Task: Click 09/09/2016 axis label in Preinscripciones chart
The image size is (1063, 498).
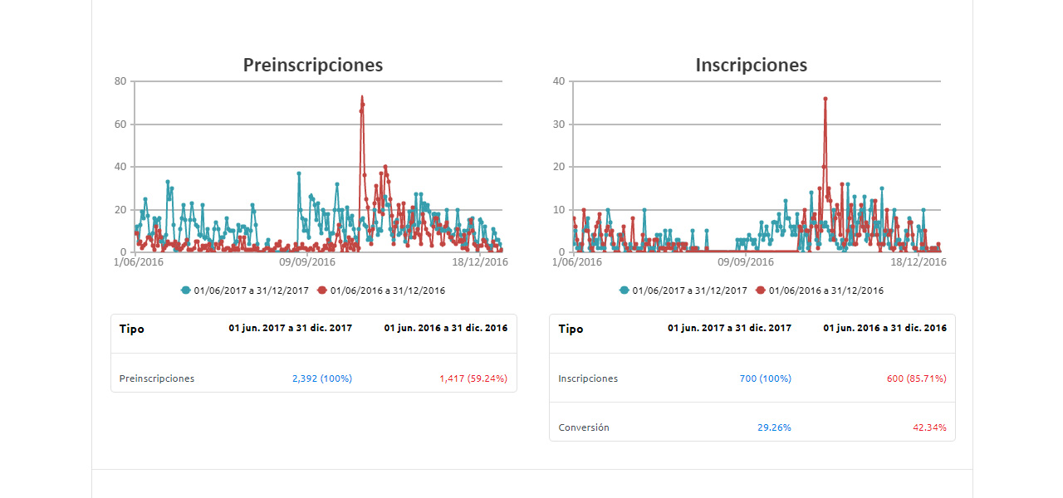Action: [x=307, y=261]
